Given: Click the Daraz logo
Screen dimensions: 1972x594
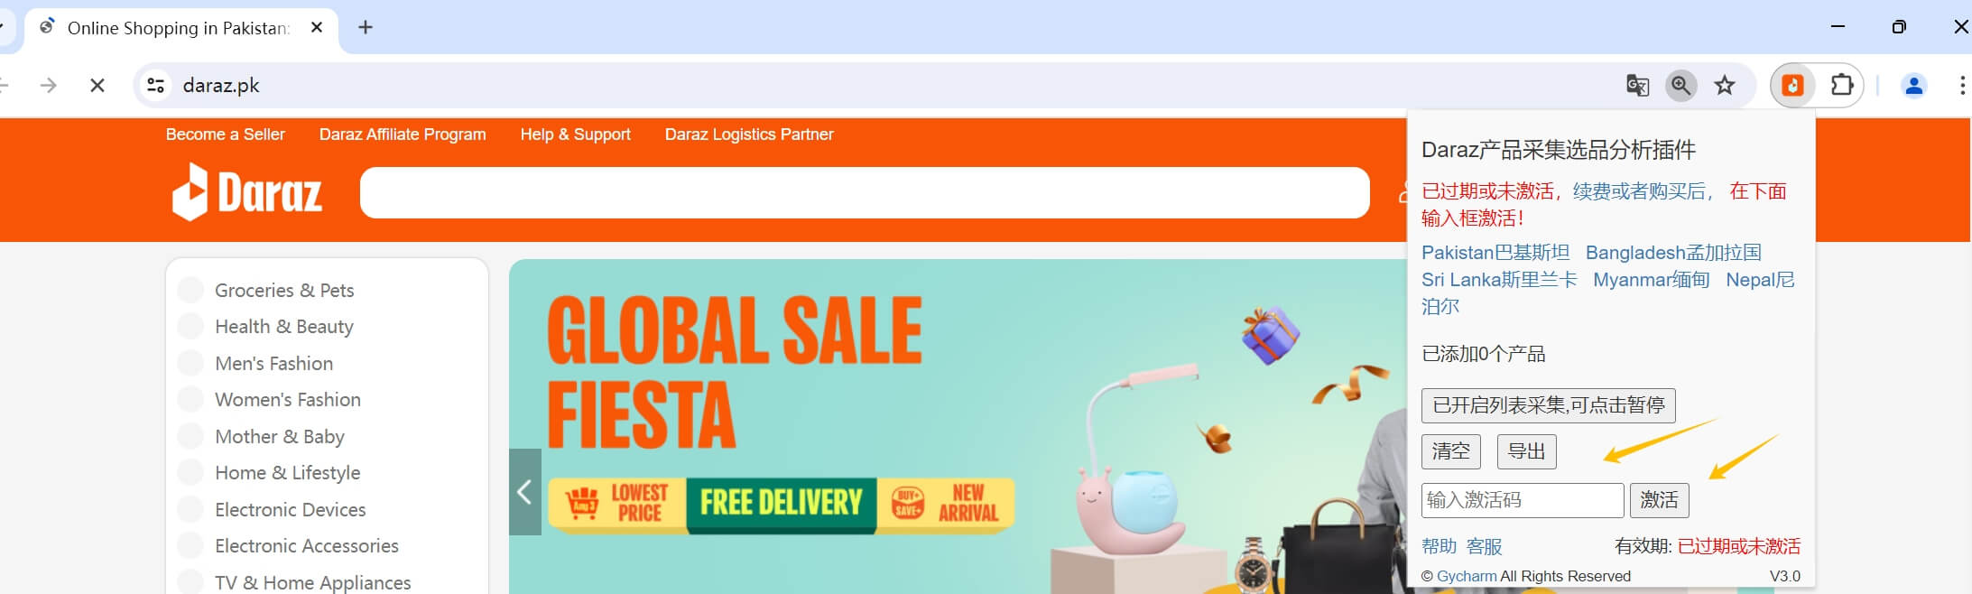Looking at the screenshot, I should [x=247, y=192].
